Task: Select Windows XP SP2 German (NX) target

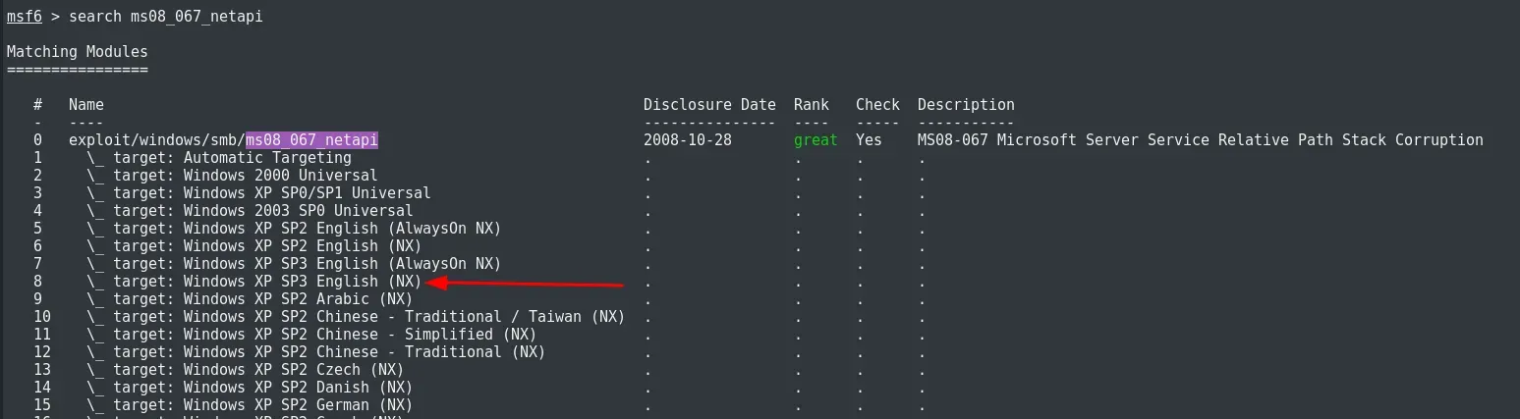Action: pyautogui.click(x=250, y=405)
